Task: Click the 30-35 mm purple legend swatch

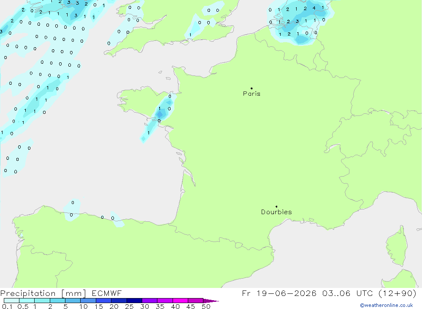Action: (x=149, y=301)
